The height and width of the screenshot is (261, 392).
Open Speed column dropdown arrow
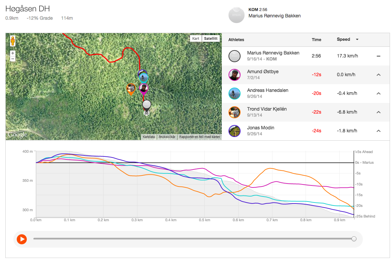pos(357,39)
